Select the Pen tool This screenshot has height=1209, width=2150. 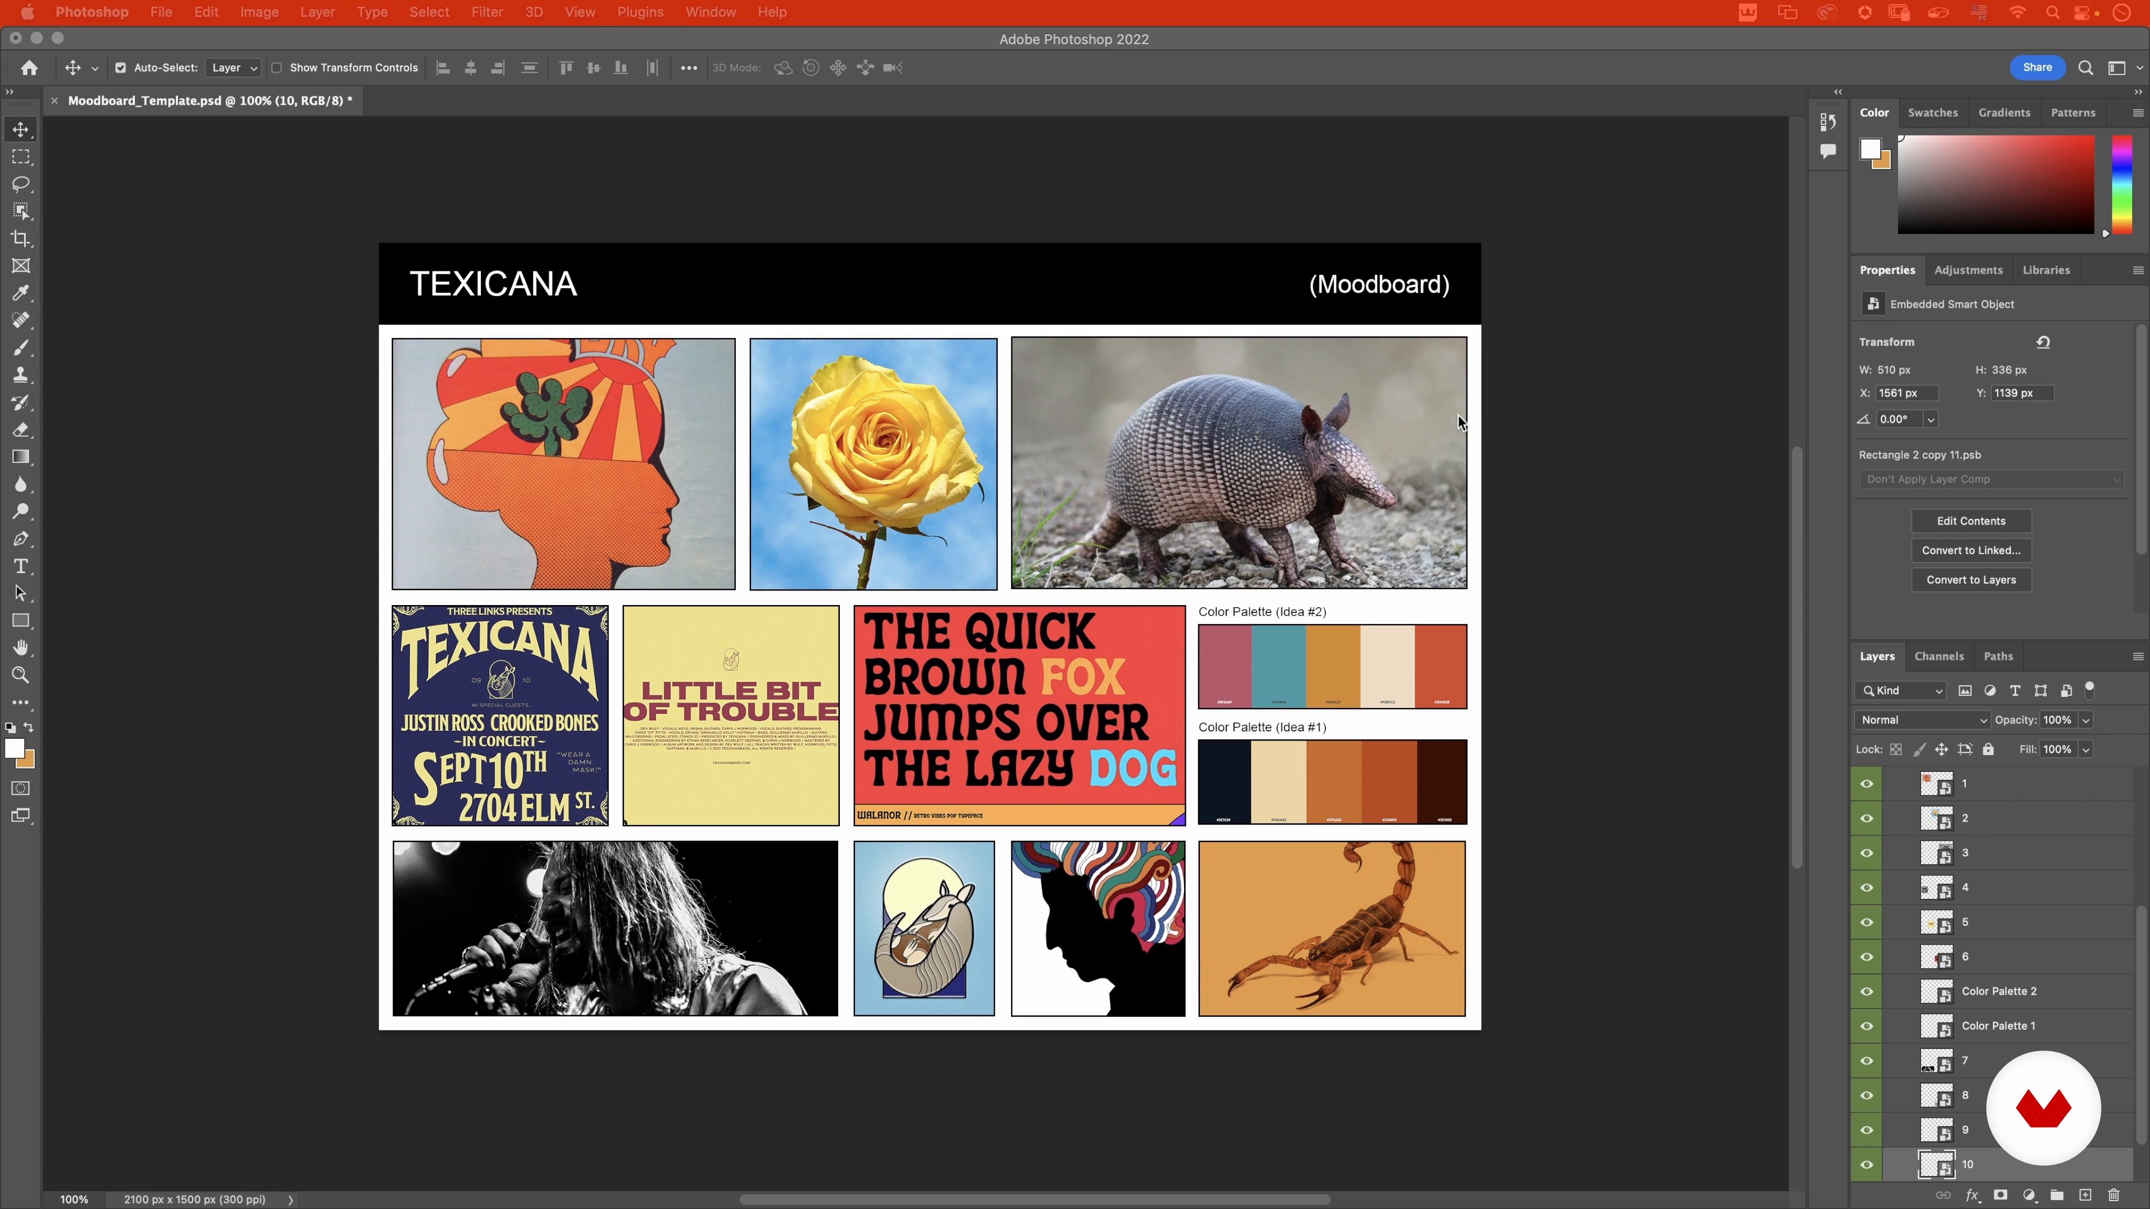coord(21,539)
